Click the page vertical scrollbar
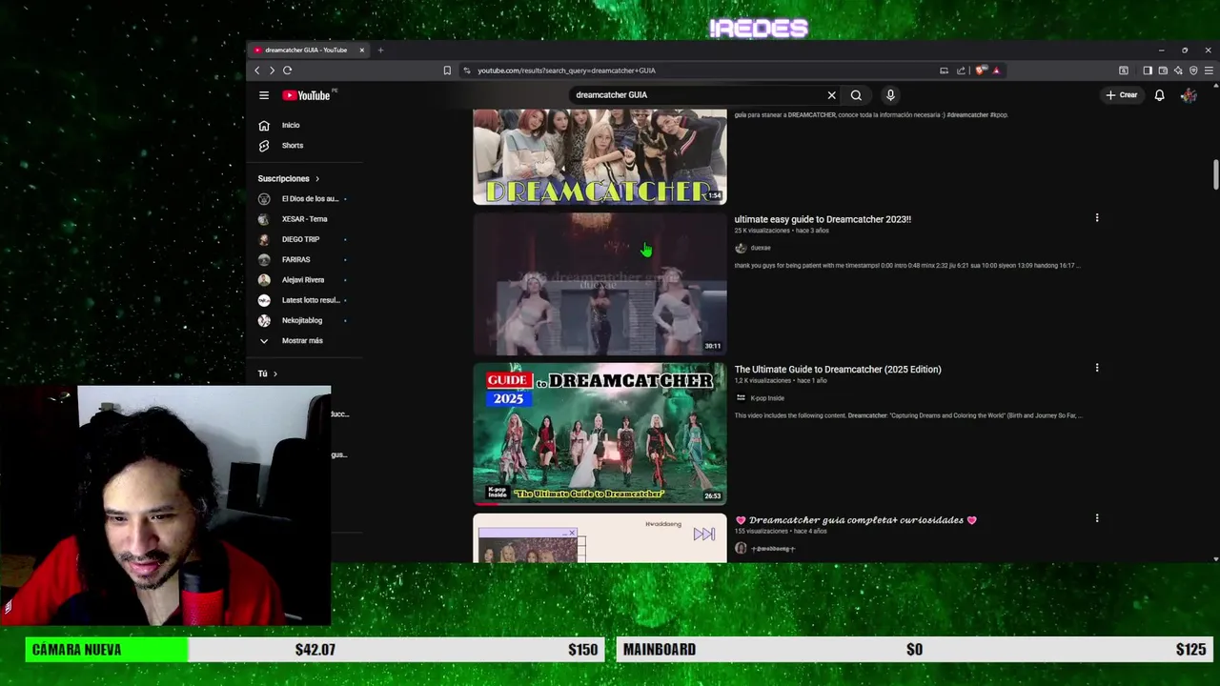 (x=1215, y=174)
